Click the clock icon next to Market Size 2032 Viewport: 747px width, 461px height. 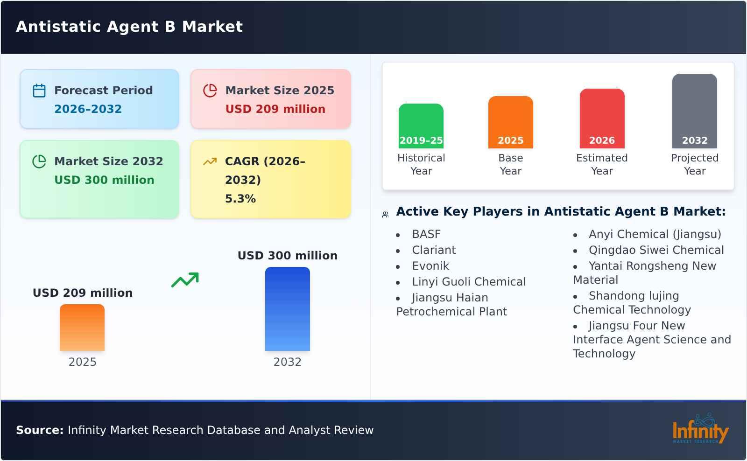pyautogui.click(x=39, y=161)
